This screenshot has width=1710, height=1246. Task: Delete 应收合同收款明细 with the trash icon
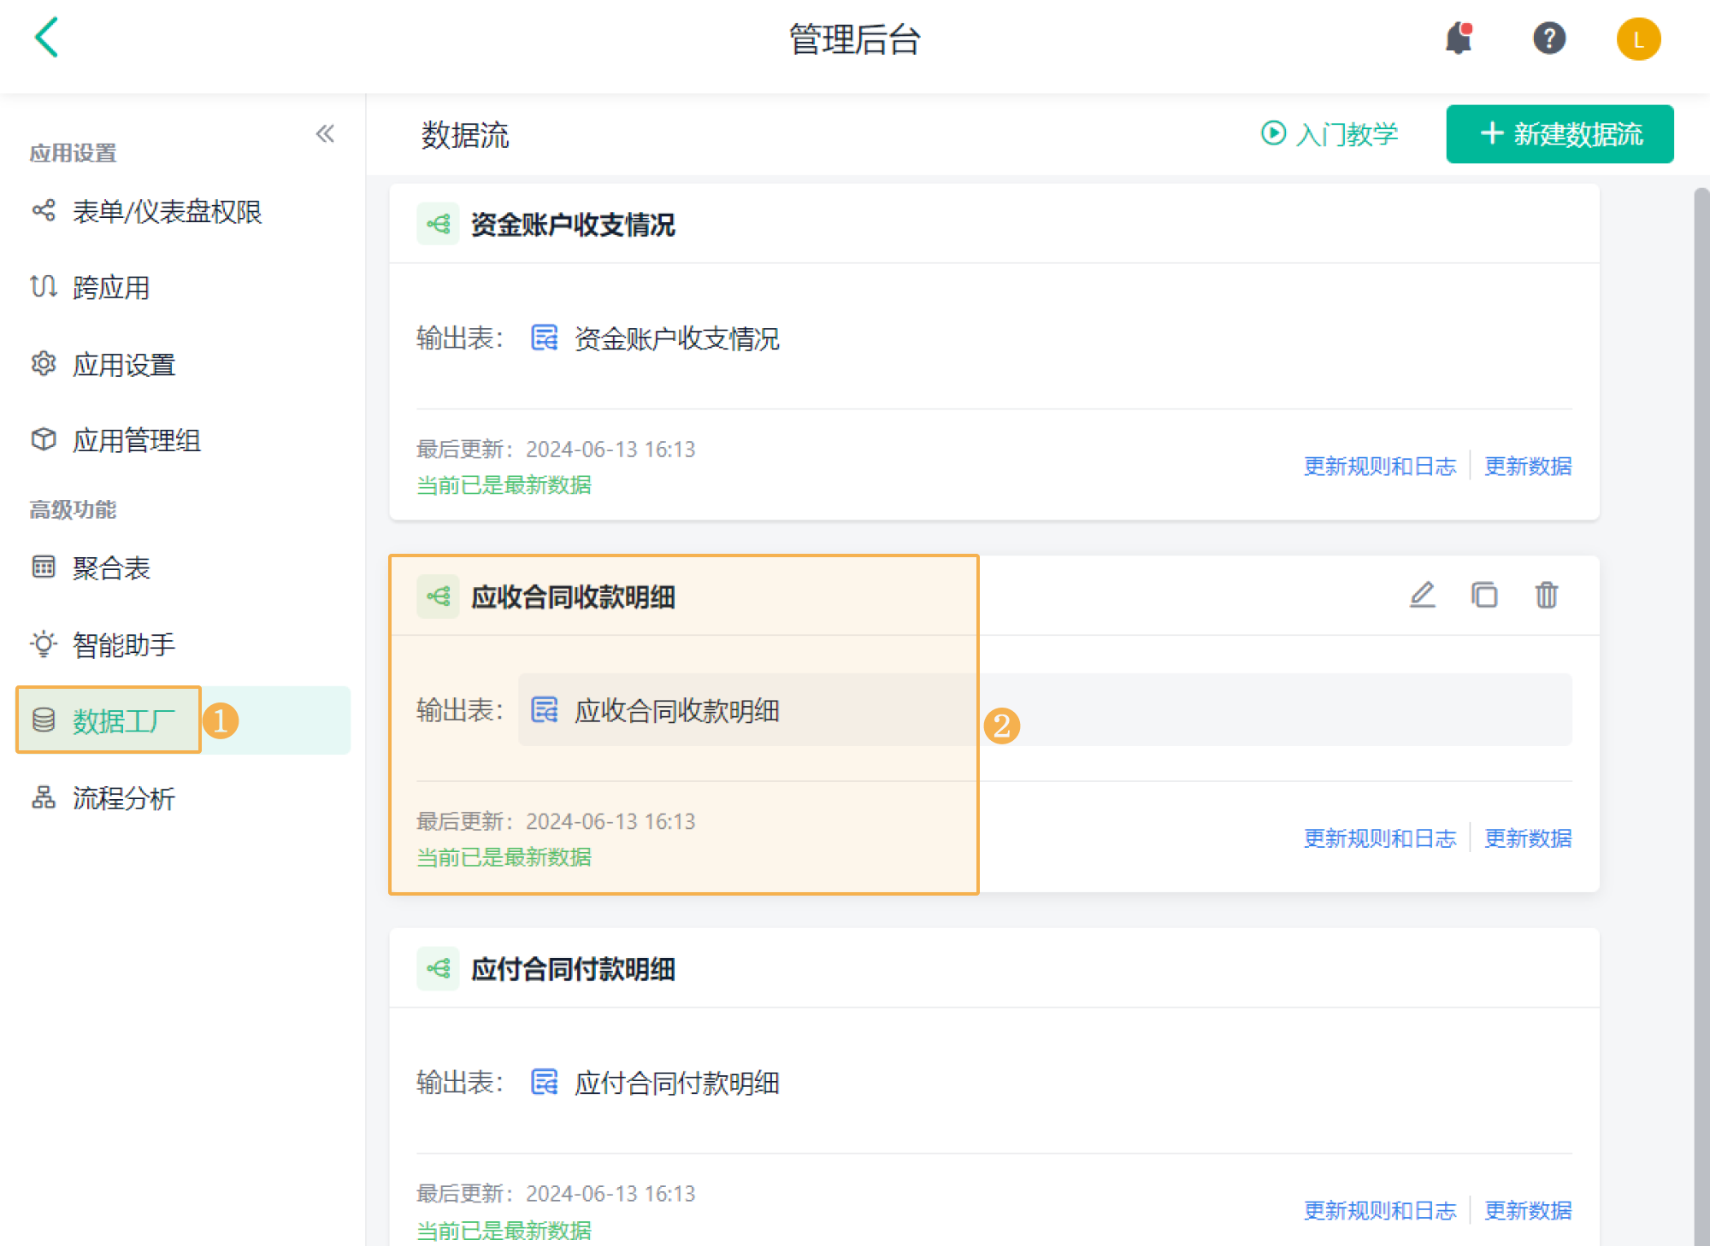1546,595
